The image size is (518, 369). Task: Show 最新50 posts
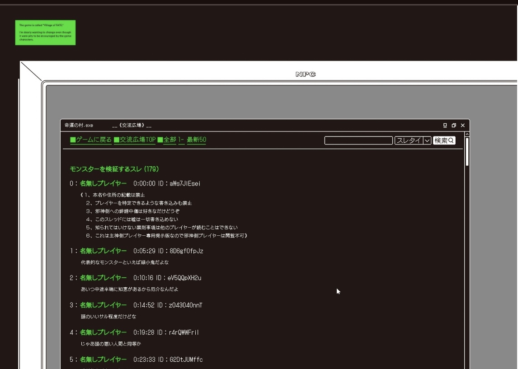(196, 140)
